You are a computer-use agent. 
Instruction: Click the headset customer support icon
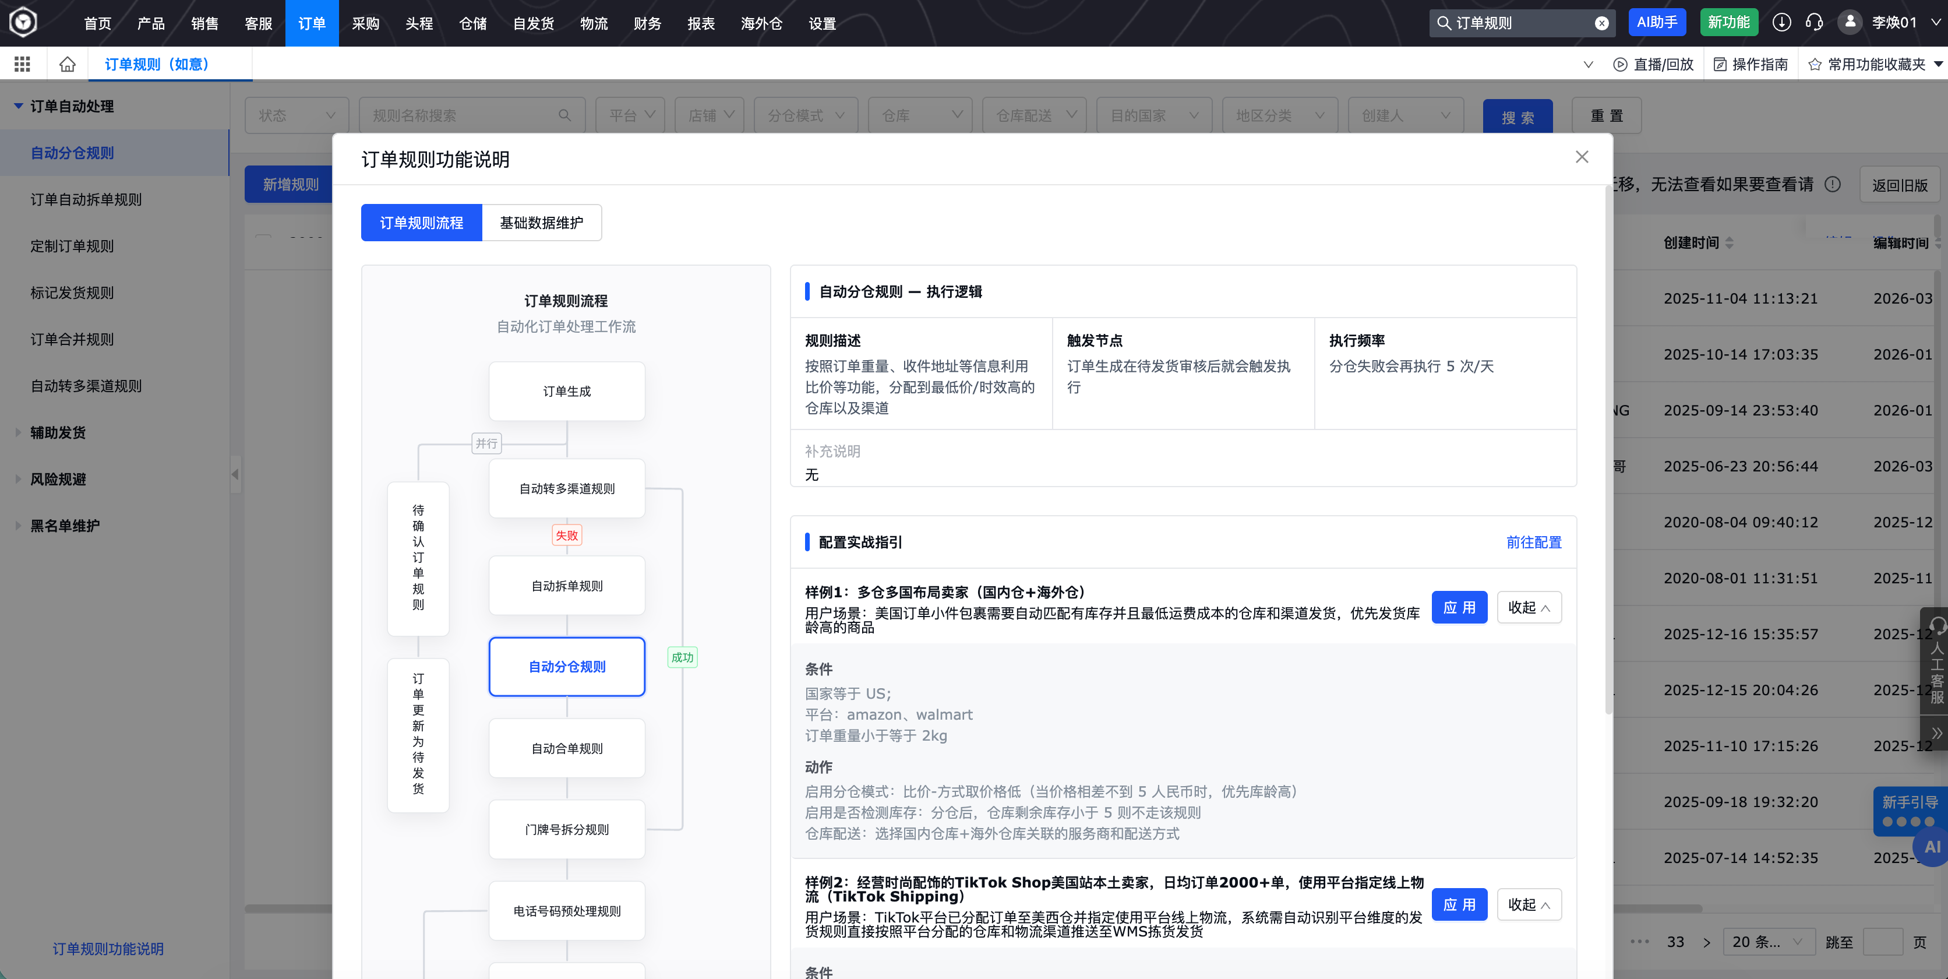[x=1814, y=23]
